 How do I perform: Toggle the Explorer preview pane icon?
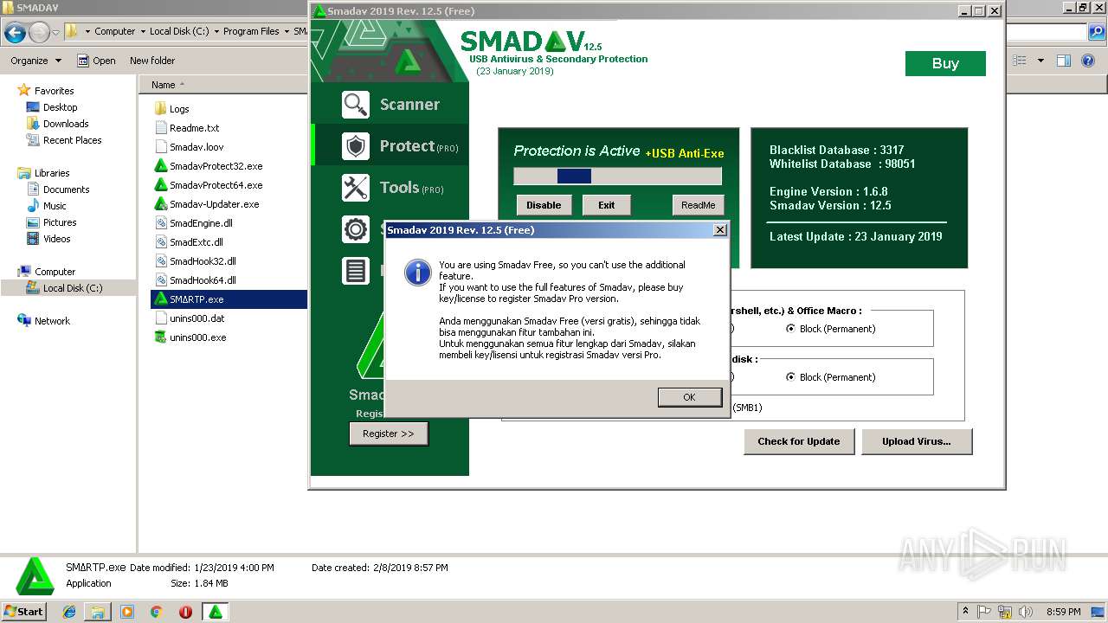pos(1064,61)
